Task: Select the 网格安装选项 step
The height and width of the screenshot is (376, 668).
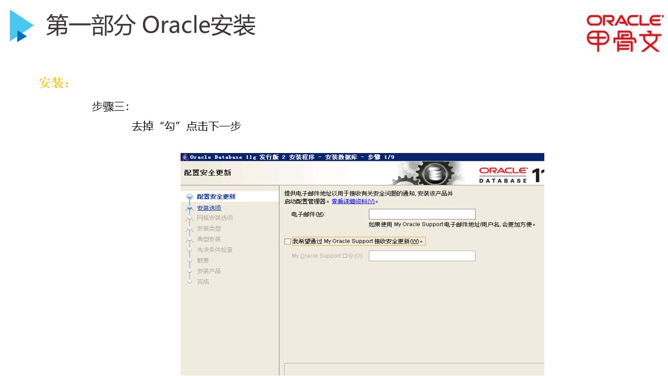Action: tap(215, 218)
